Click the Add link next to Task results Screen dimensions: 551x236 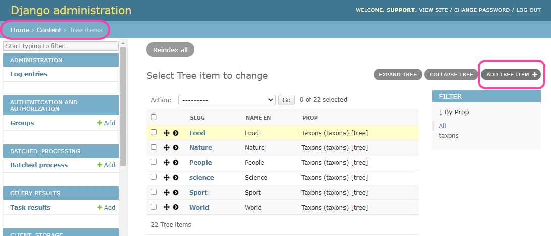point(106,208)
